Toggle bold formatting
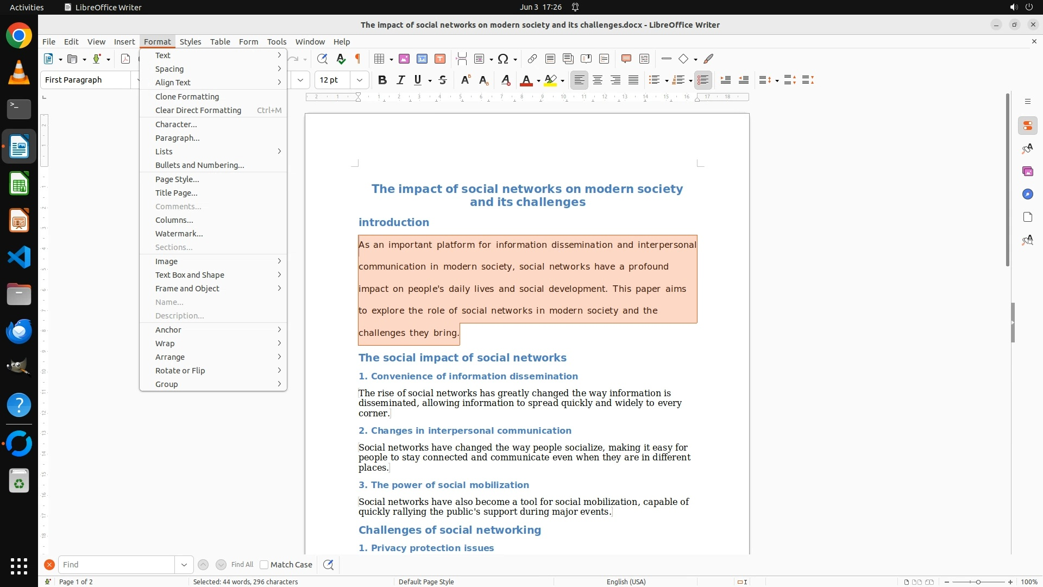The image size is (1043, 587). point(382,80)
